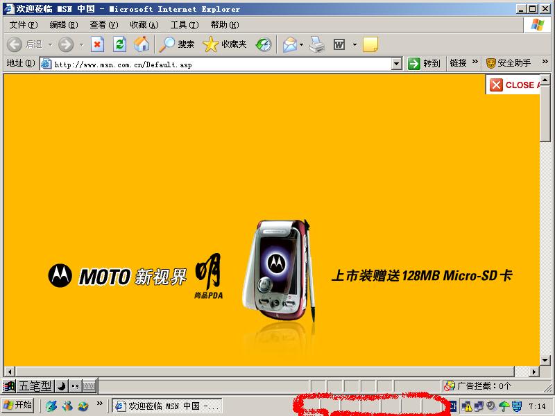Click the round gray tray icon

click(x=491, y=406)
